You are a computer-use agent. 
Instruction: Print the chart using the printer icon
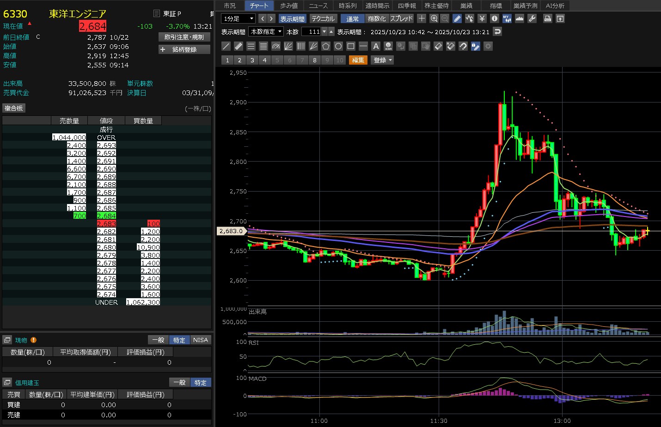[547, 18]
